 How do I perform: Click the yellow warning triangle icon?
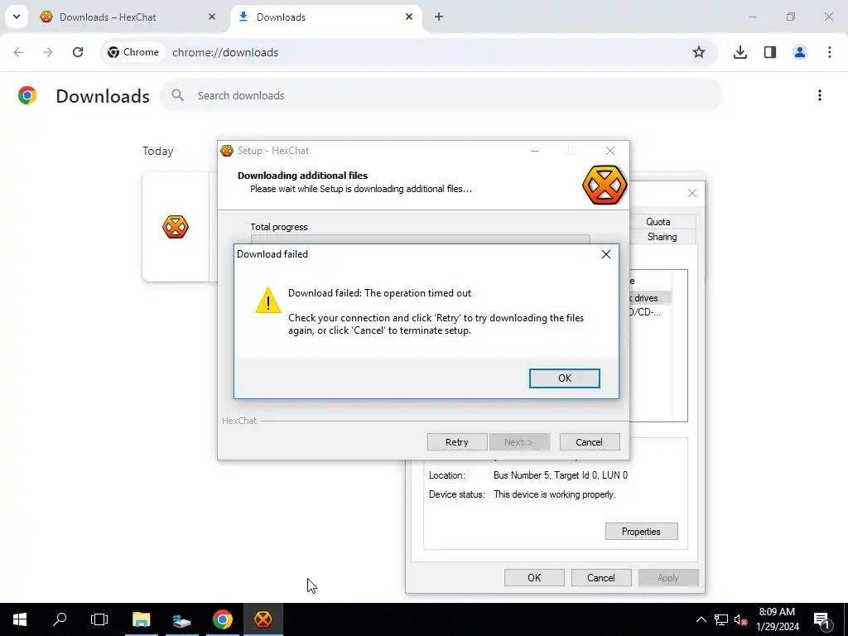(x=268, y=301)
